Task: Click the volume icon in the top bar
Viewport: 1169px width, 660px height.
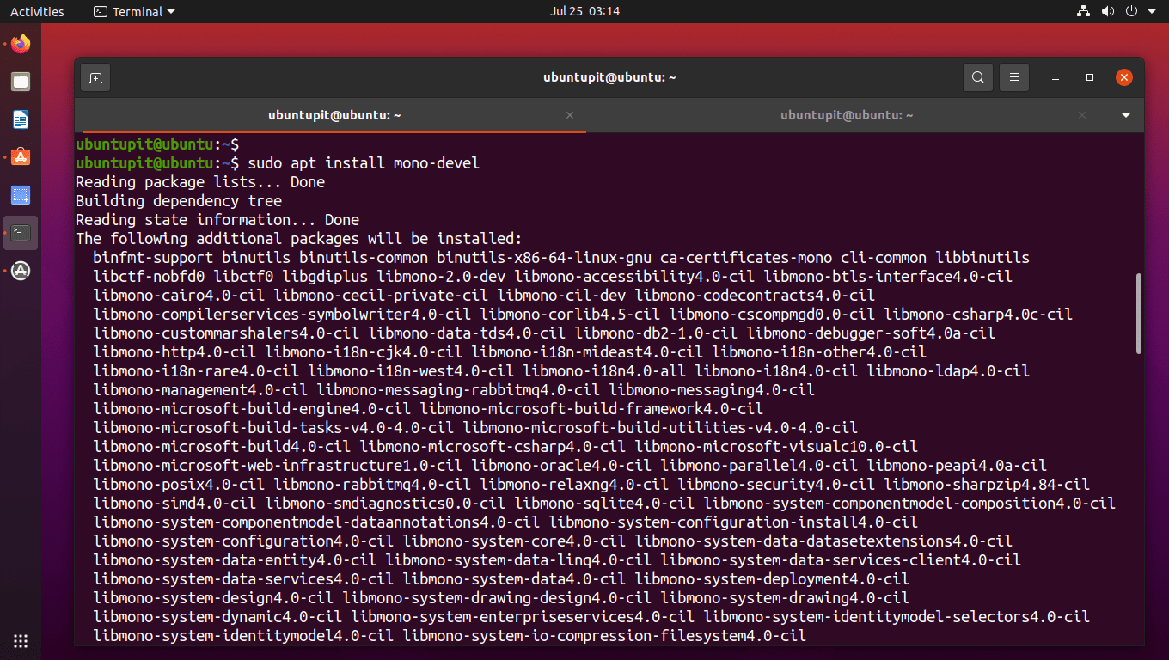Action: click(x=1108, y=11)
